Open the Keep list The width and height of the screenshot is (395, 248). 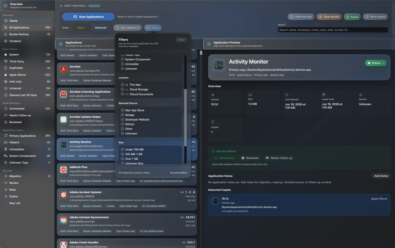27,189
